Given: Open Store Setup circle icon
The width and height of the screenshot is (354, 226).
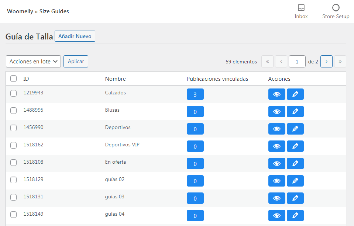Looking at the screenshot, I should 336,8.
